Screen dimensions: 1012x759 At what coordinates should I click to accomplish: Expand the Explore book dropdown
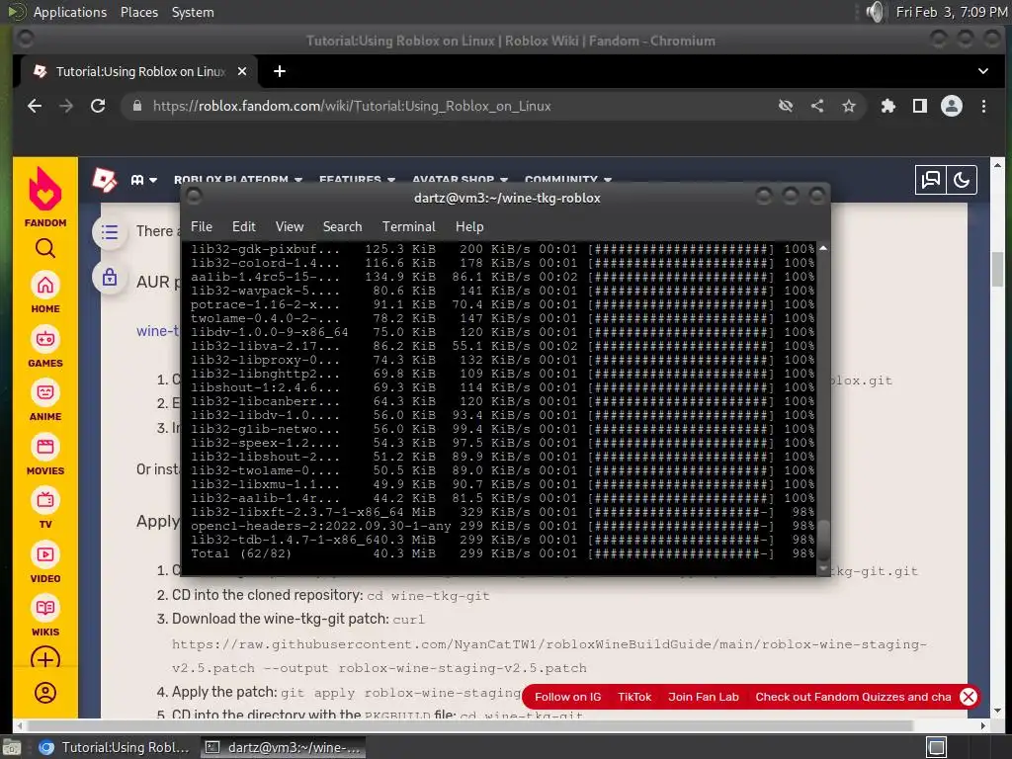tap(144, 180)
